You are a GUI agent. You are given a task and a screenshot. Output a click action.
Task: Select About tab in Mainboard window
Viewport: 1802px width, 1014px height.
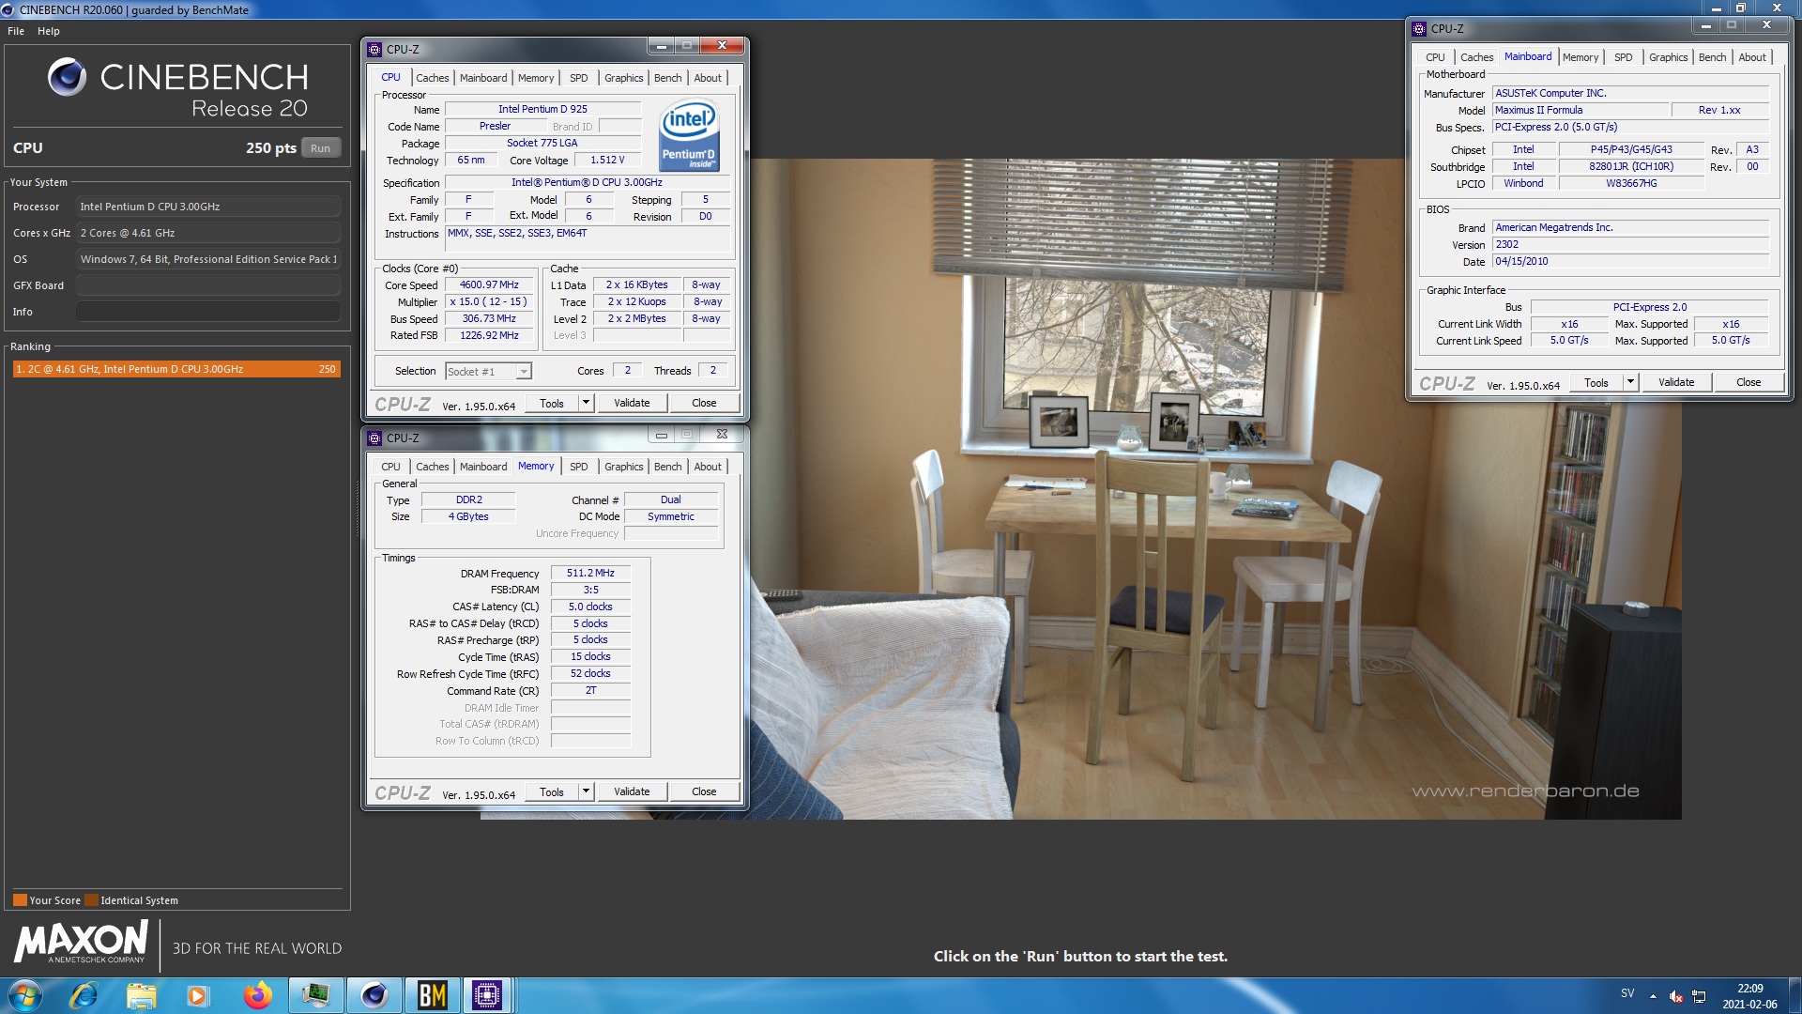click(1752, 57)
